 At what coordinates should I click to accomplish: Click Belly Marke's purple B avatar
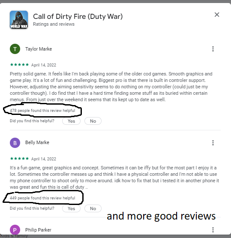point(15,143)
